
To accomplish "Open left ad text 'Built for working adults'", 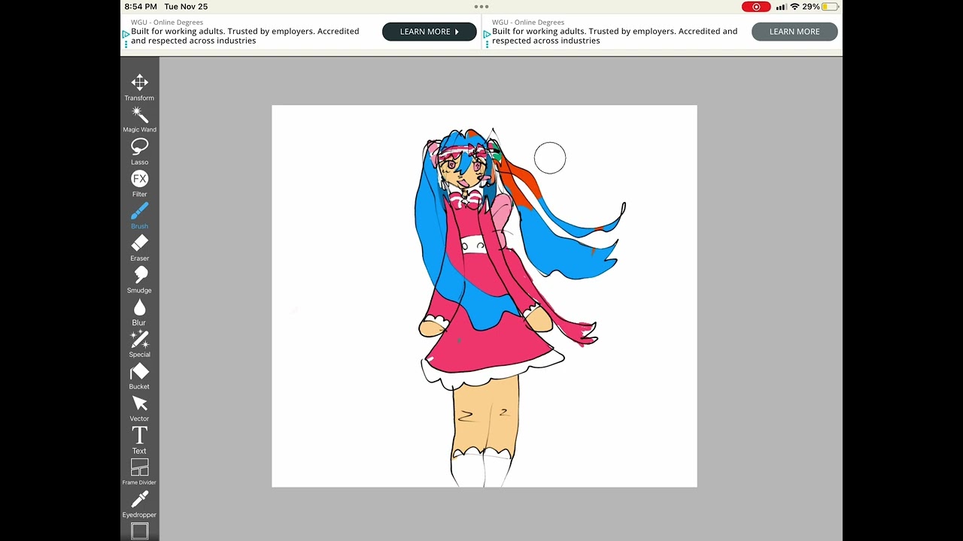I will pyautogui.click(x=245, y=36).
